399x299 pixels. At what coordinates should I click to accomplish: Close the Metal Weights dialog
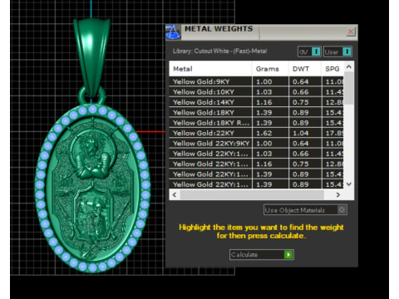point(351,32)
